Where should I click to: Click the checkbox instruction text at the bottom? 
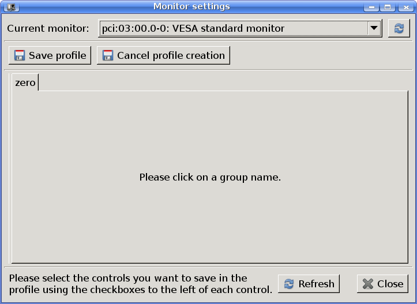(140, 284)
